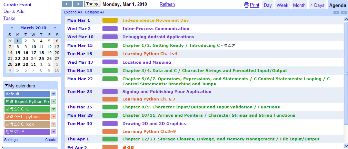Toggle the default calendar visibility
Image resolution: width=348 pixels, height=149 pixels.
point(27,94)
